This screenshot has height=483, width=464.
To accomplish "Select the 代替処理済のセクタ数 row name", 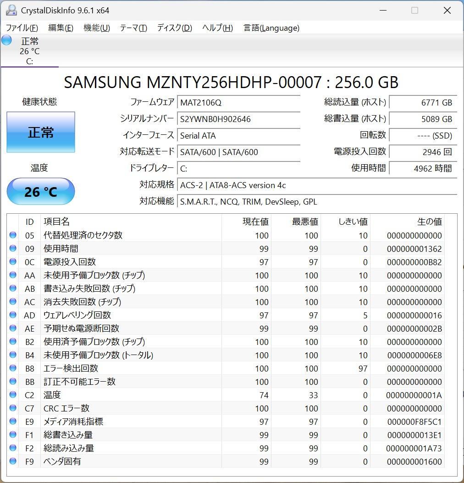I will pyautogui.click(x=83, y=235).
